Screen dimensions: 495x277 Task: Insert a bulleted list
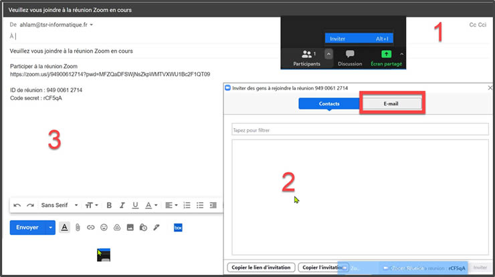click(x=200, y=206)
